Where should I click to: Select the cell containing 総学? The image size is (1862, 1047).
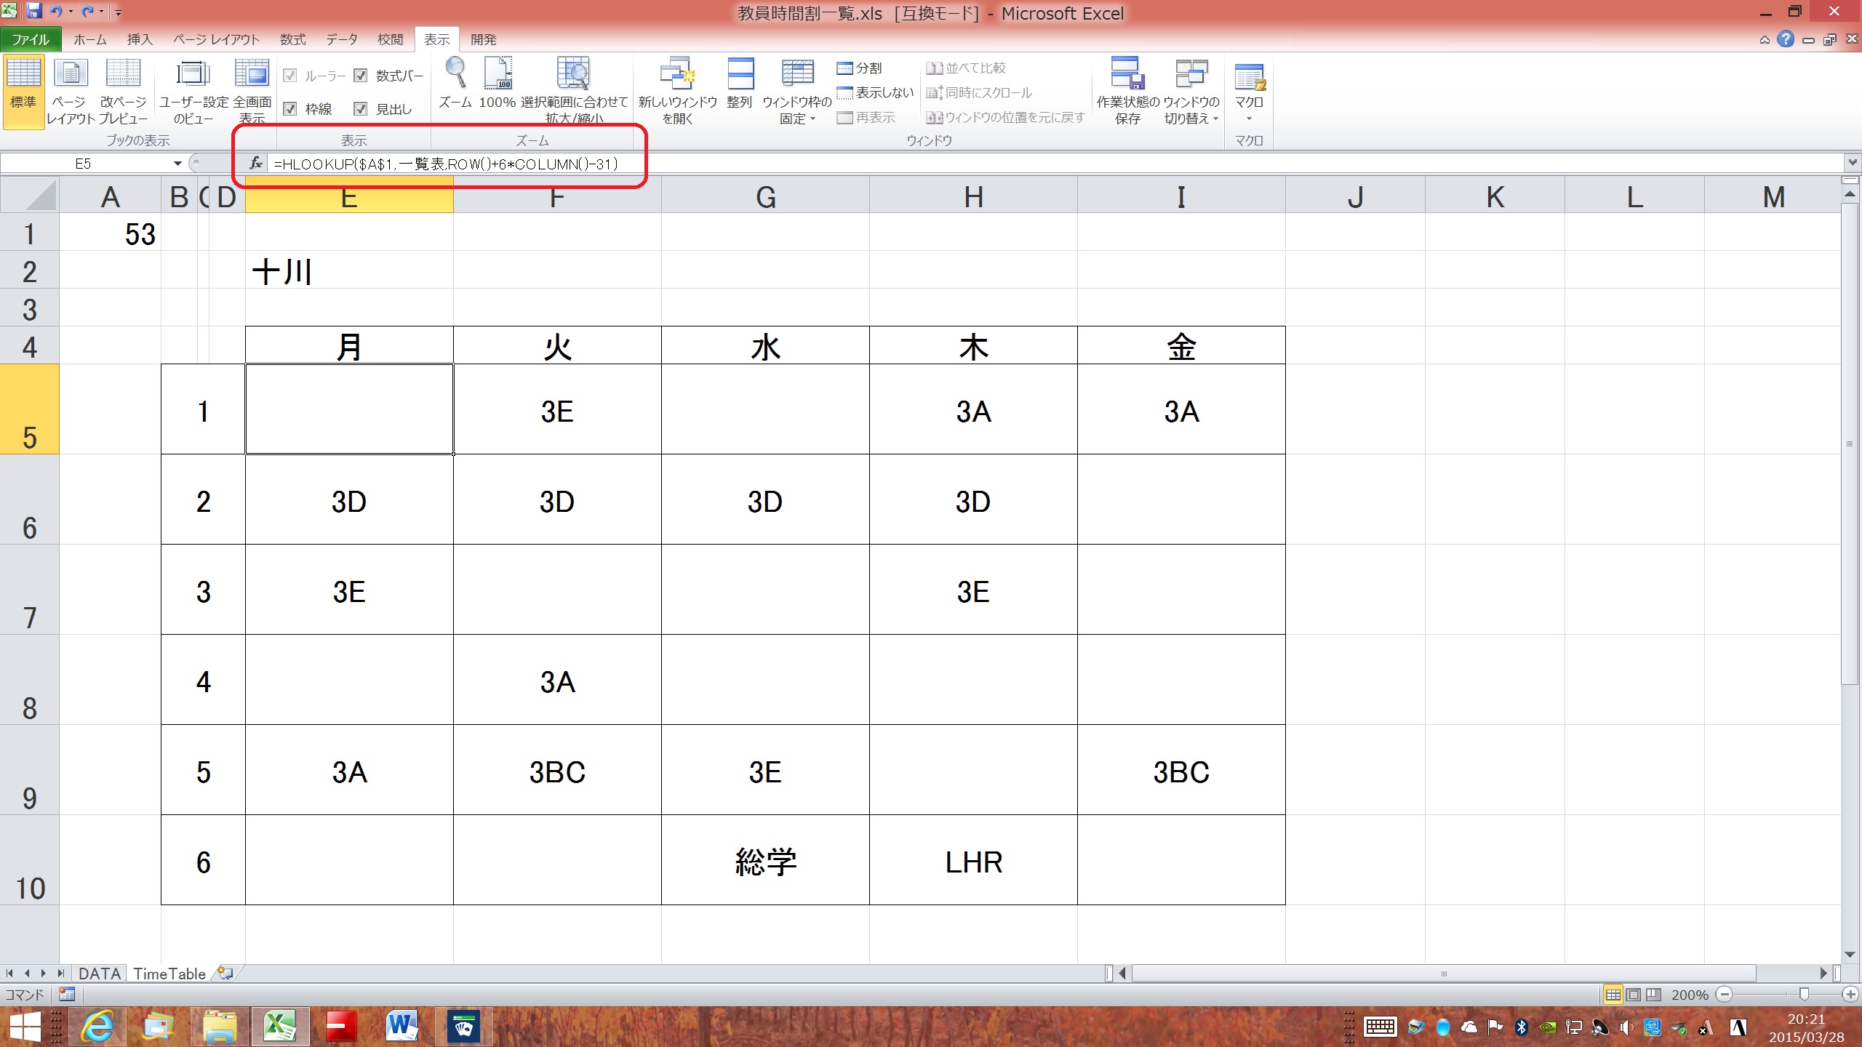pos(765,861)
